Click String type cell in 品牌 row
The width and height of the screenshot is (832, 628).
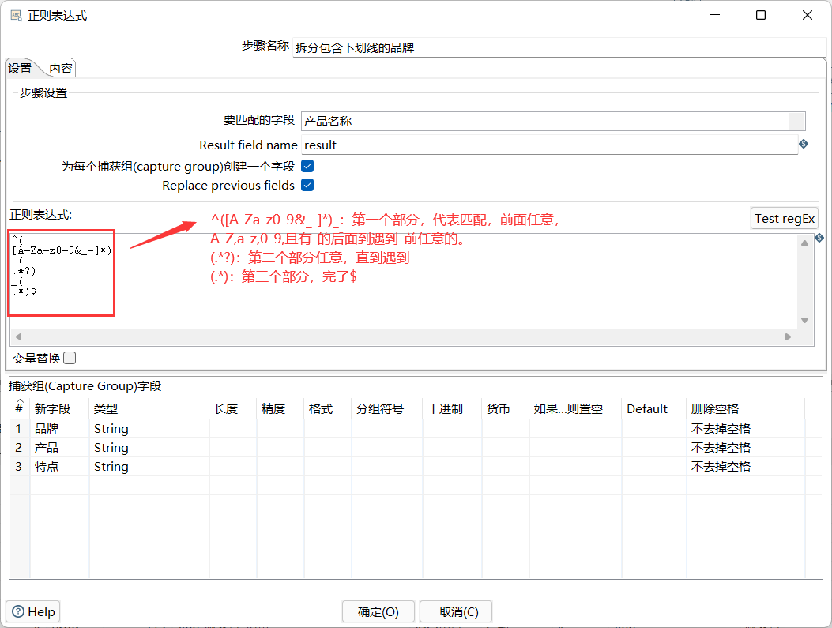pyautogui.click(x=149, y=429)
